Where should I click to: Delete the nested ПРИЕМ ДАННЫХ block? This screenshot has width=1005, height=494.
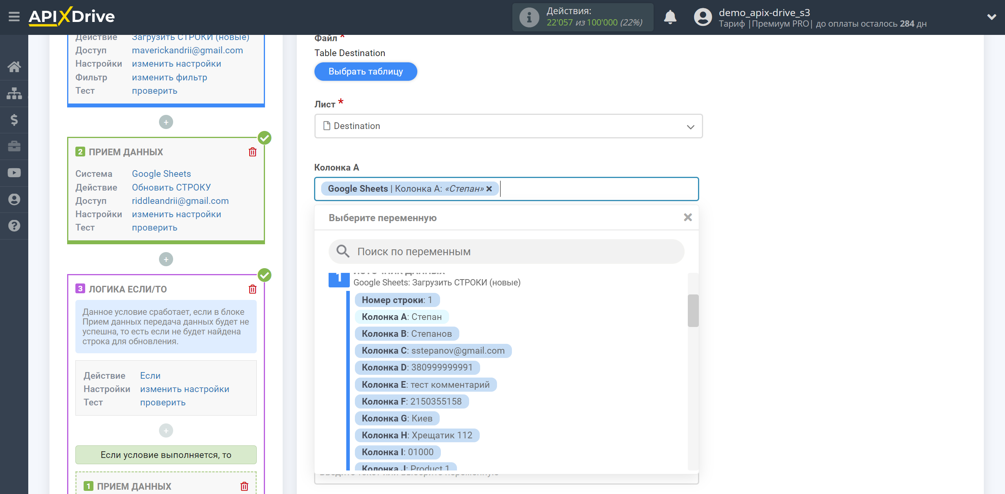(244, 487)
